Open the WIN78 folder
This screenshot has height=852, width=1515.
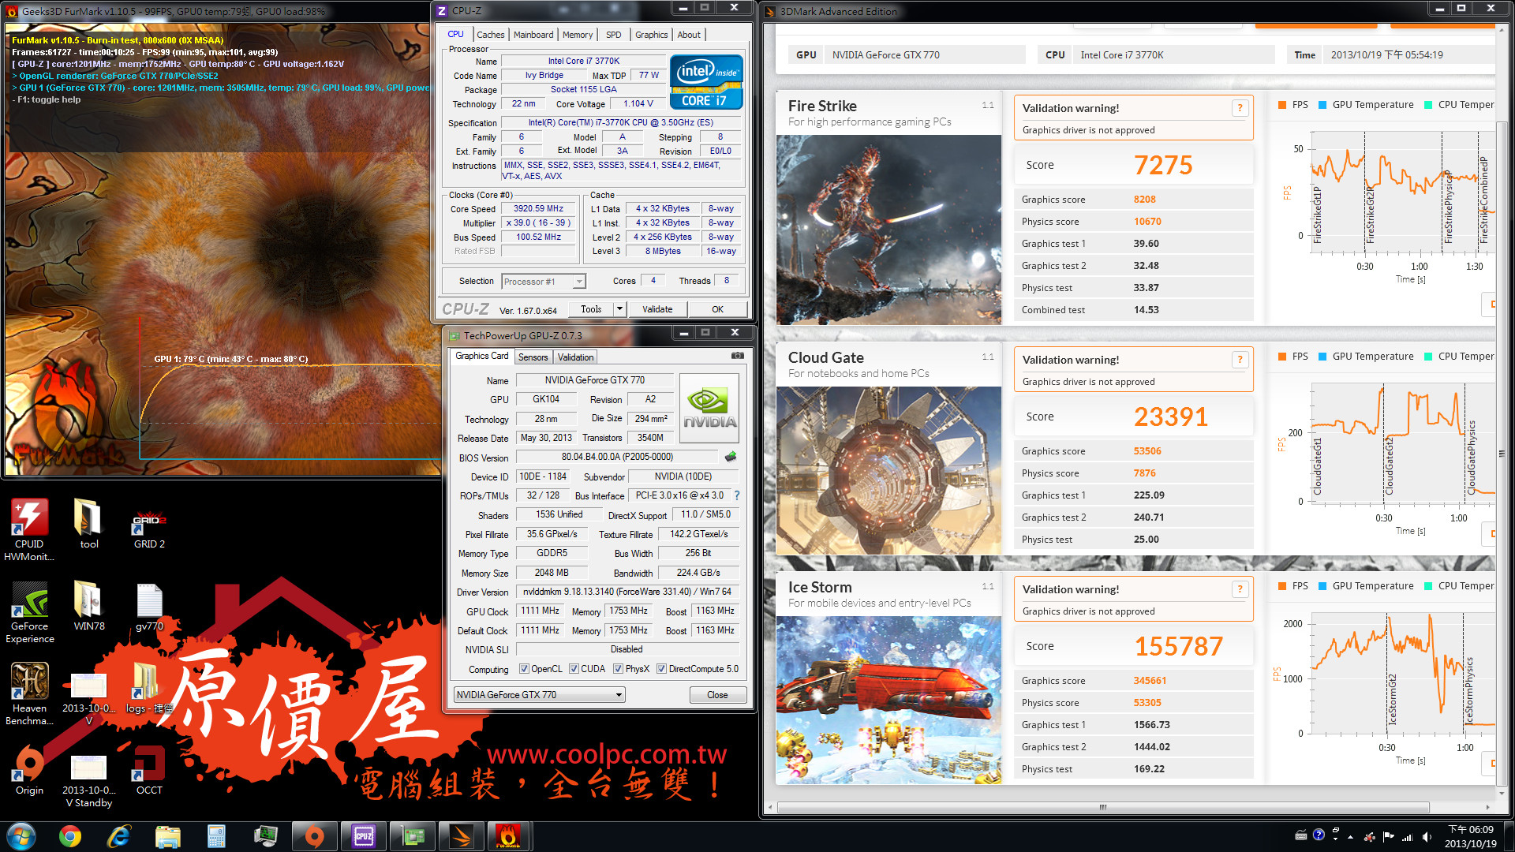[88, 606]
